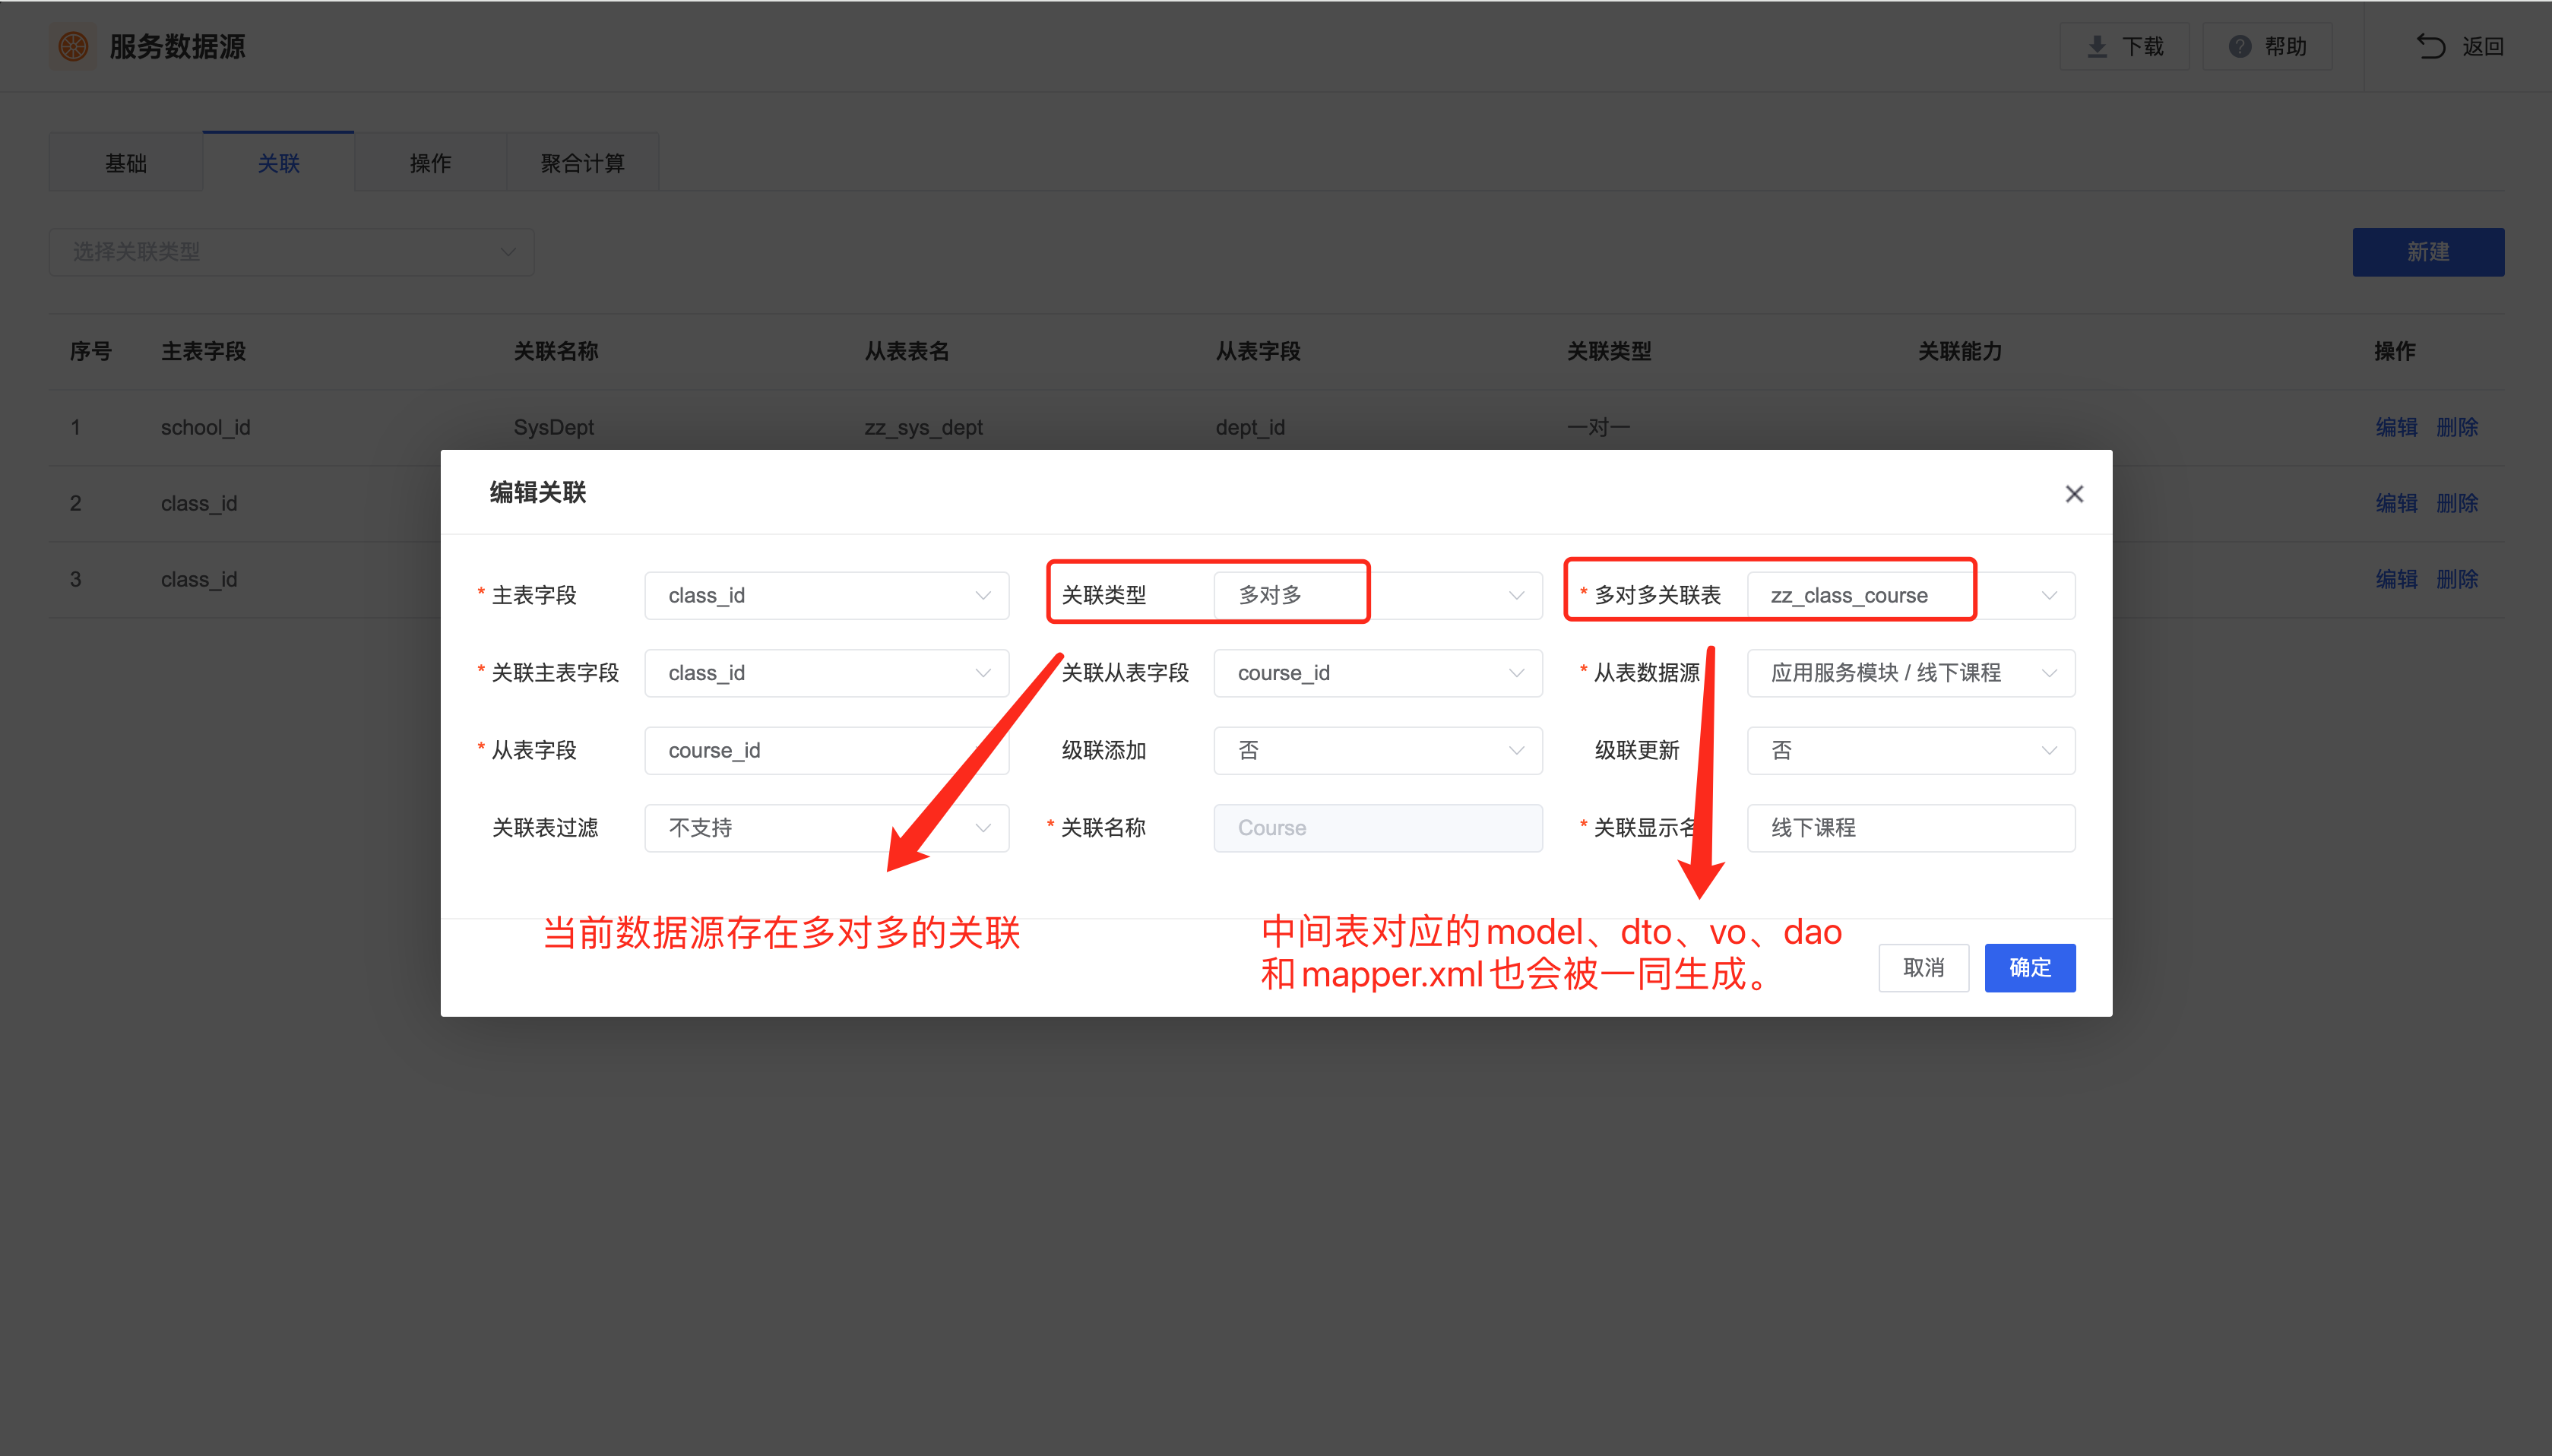Click the 下载 download button
Screen dimensions: 2552x1456
[x=2124, y=46]
